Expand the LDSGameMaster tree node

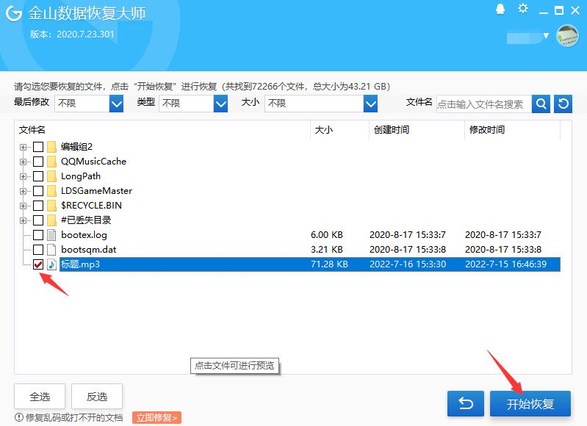point(24,191)
